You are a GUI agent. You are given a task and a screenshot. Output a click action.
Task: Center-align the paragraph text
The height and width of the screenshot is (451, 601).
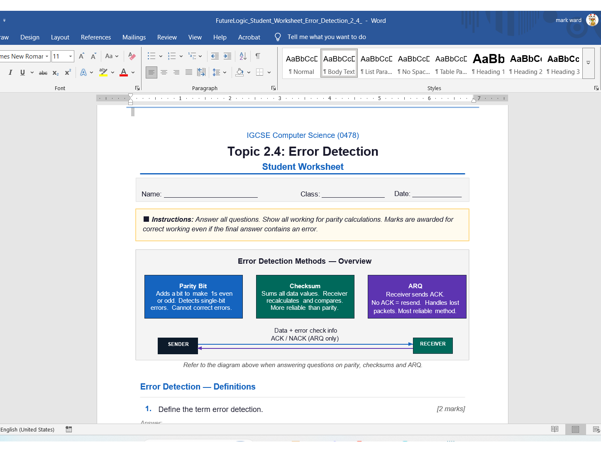(x=164, y=72)
